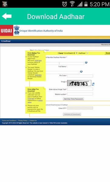Open Terms and Conditions link
The height and width of the screenshot is (182, 110).
(x=9, y=121)
